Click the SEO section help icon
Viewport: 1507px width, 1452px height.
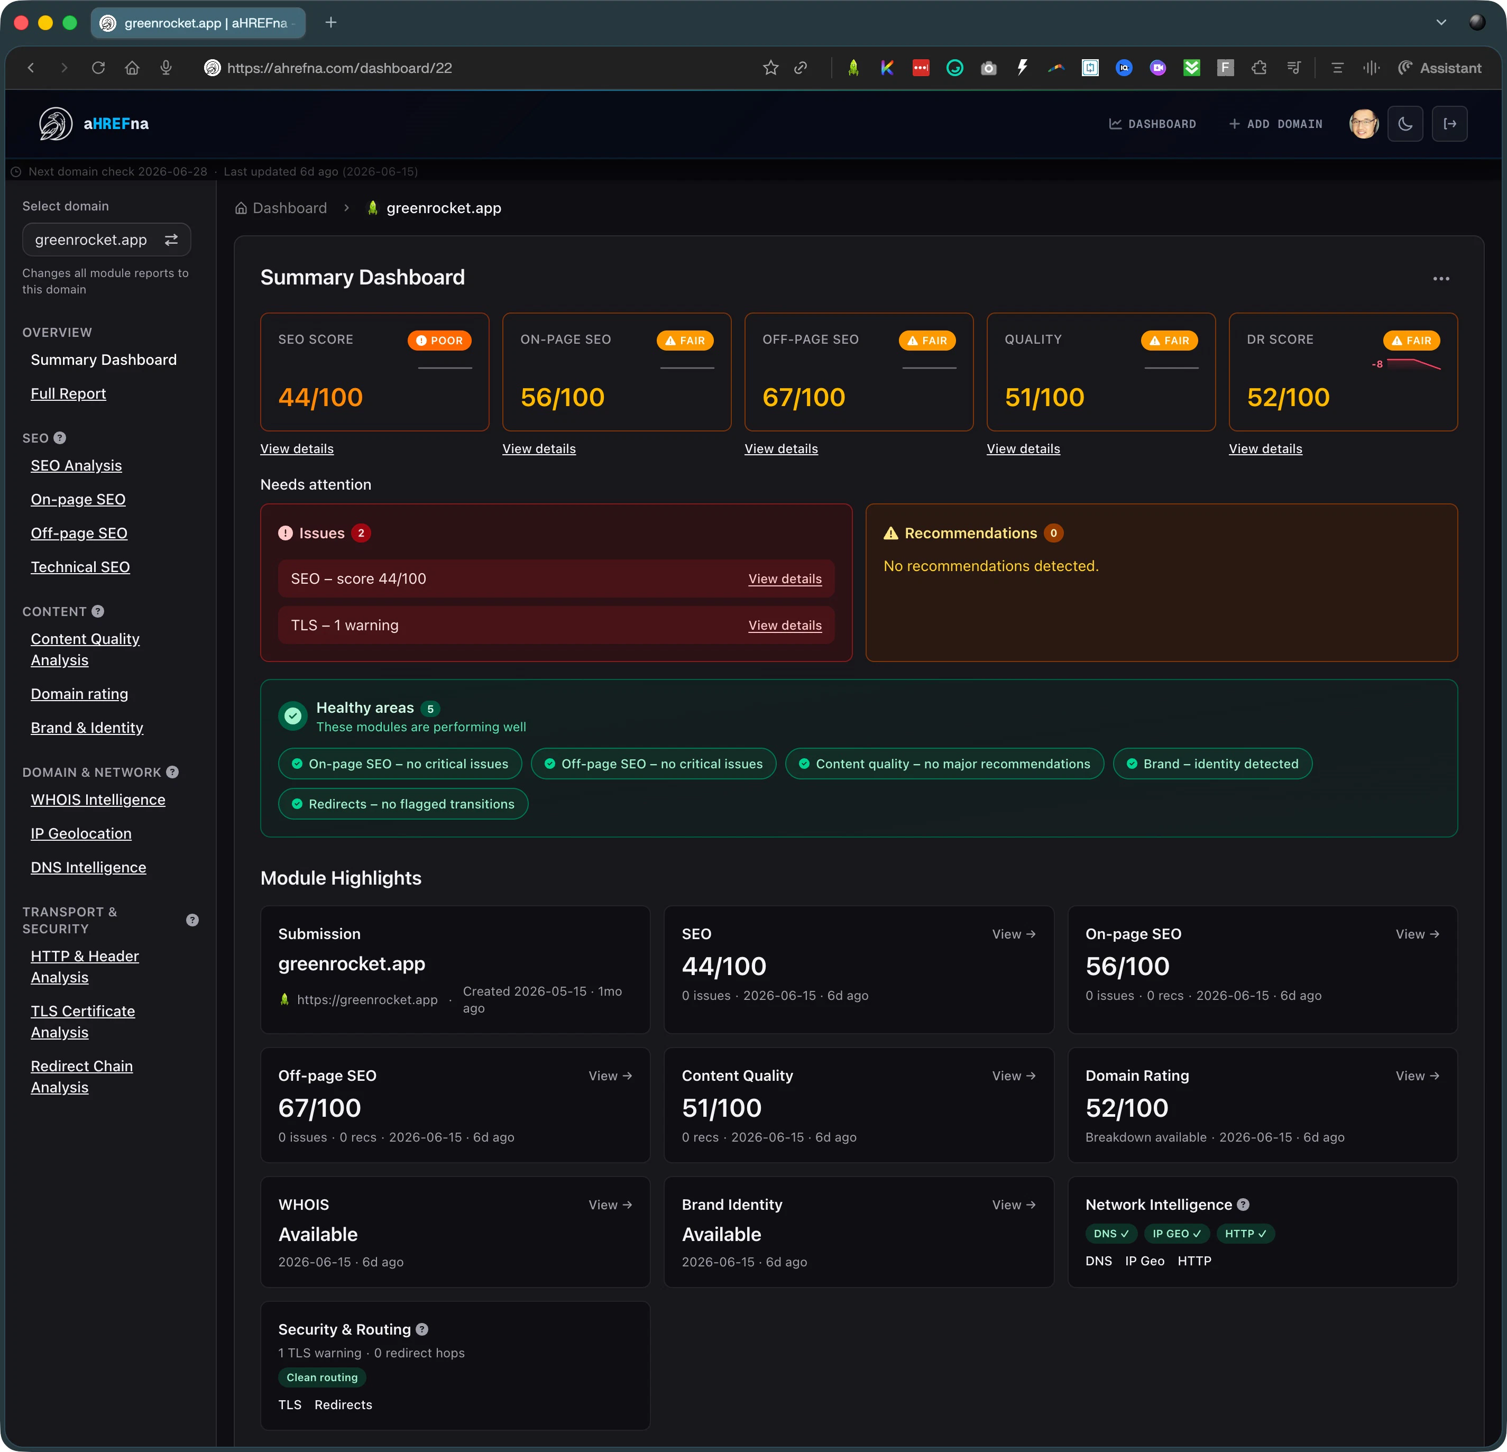coord(60,438)
